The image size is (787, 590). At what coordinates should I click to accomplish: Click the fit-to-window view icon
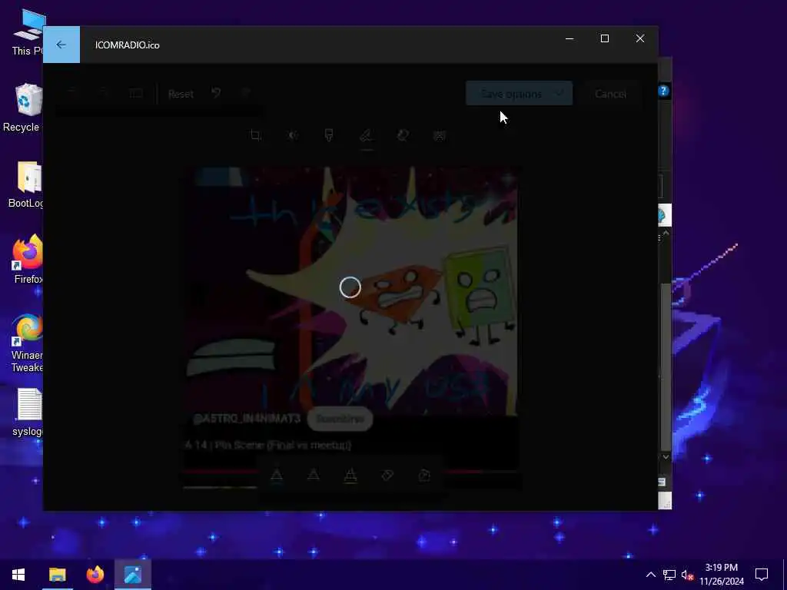point(136,93)
